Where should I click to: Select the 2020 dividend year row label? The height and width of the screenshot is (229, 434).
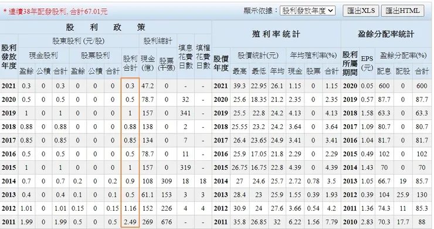click(x=9, y=100)
